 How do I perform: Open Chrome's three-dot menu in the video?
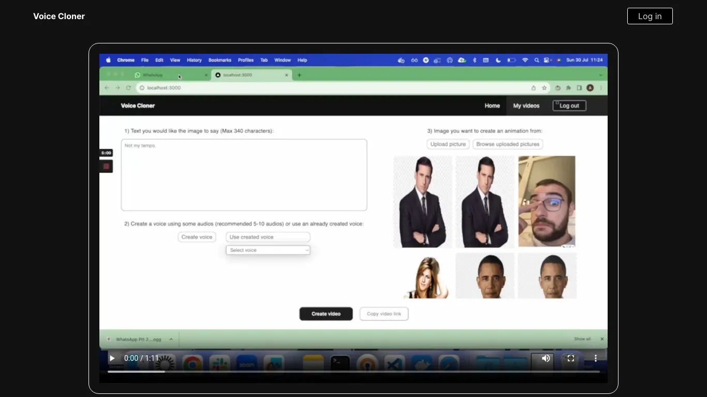click(601, 88)
